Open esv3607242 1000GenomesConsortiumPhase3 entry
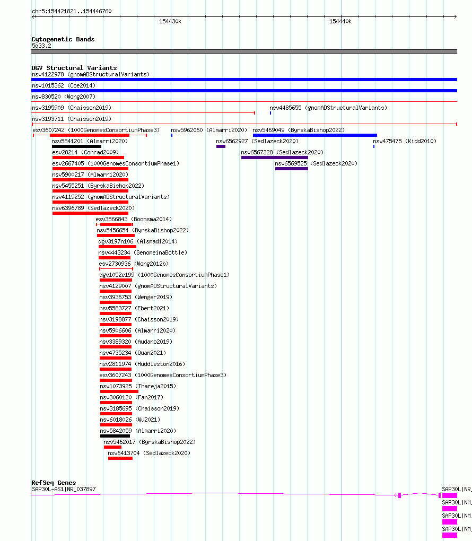Image resolution: width=472 pixels, height=541 pixels. tap(96, 130)
